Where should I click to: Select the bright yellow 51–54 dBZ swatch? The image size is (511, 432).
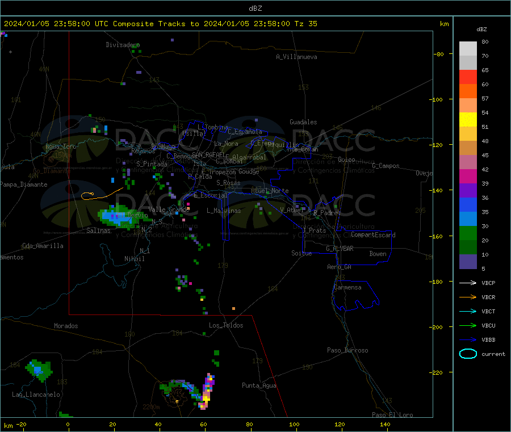coord(468,120)
